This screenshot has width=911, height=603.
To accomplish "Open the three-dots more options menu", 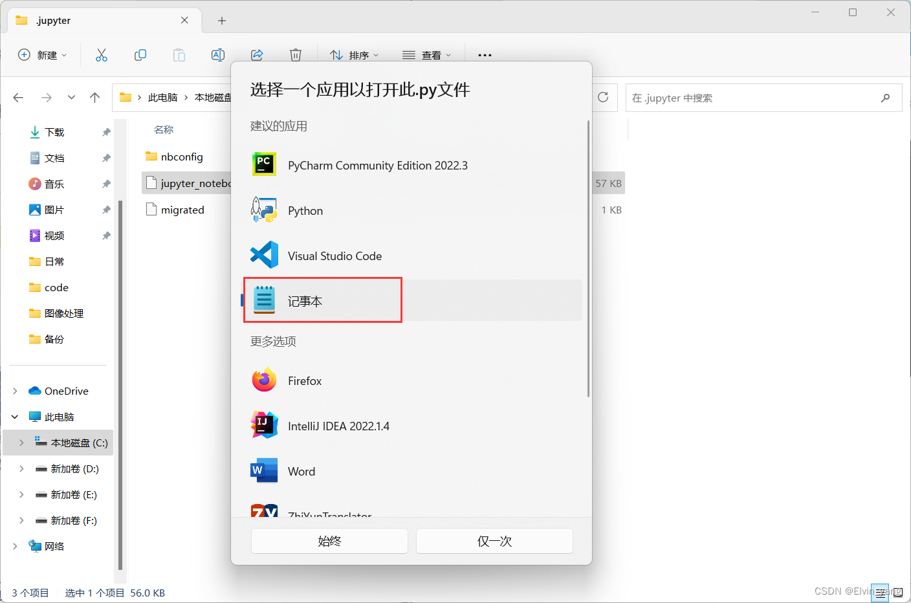I will pyautogui.click(x=485, y=55).
